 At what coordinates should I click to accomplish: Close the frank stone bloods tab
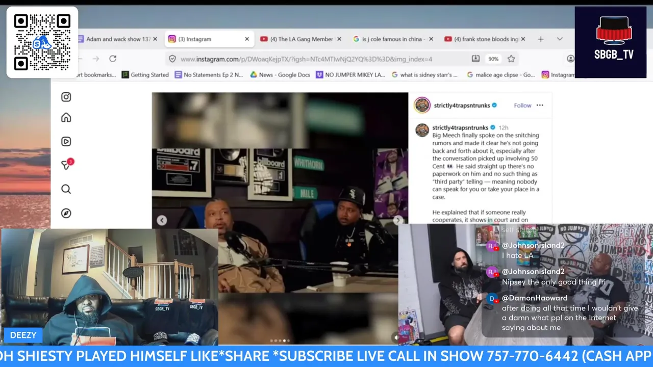(x=523, y=39)
